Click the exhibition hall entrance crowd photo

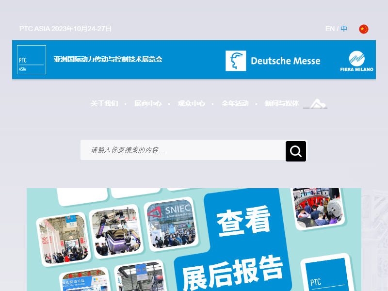(64, 239)
